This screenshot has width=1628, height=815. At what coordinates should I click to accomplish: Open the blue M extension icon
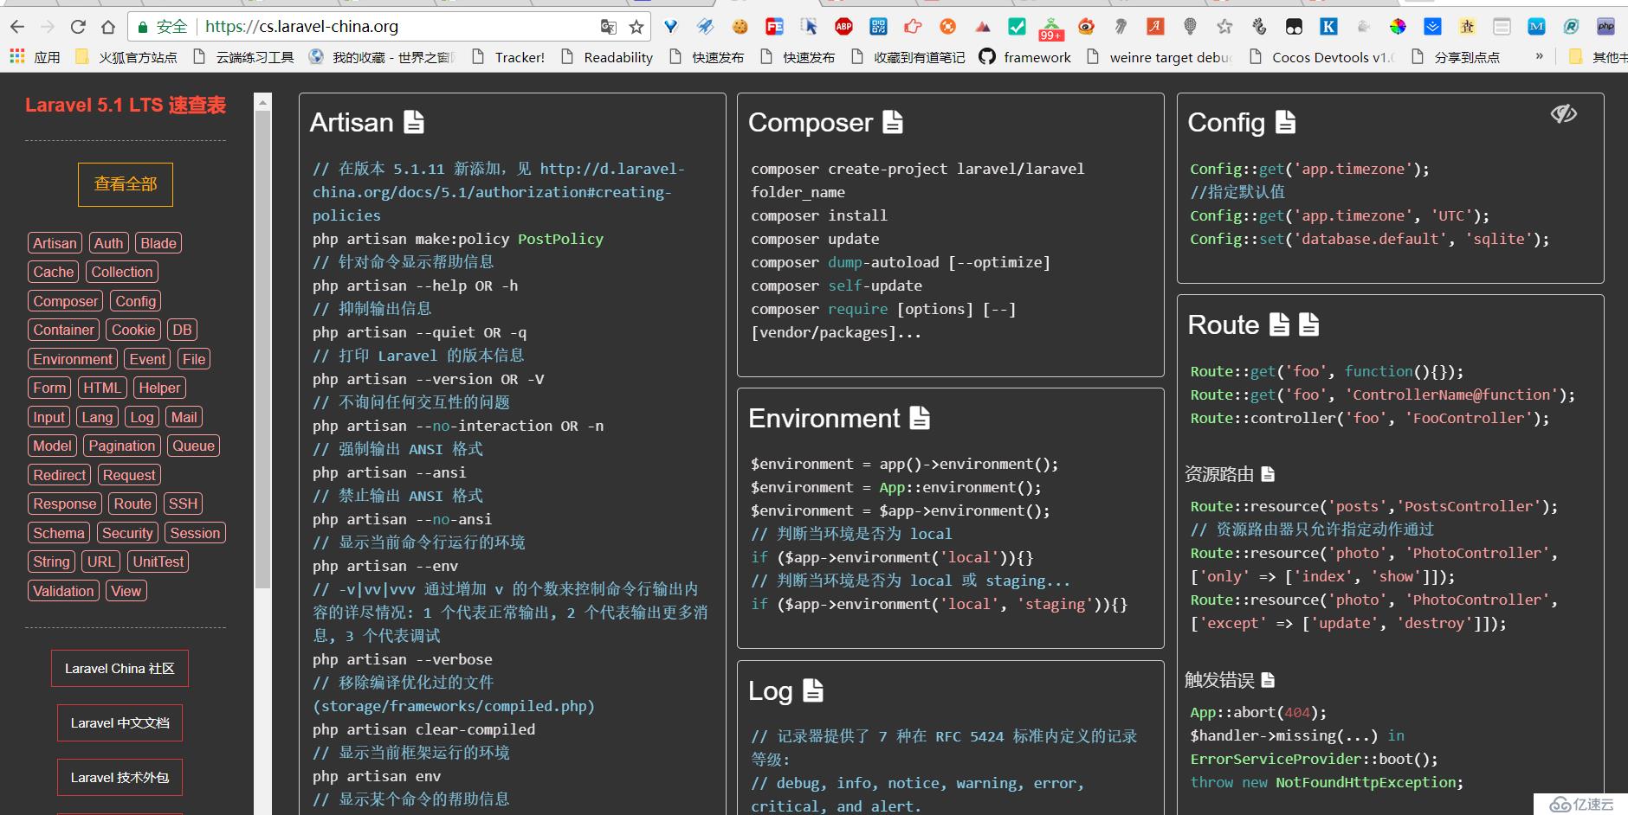pos(1536,27)
